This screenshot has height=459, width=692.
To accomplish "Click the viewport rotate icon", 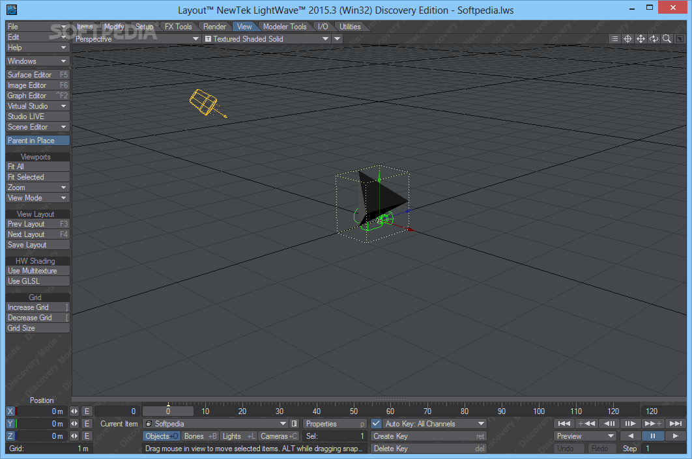I will tap(654, 39).
